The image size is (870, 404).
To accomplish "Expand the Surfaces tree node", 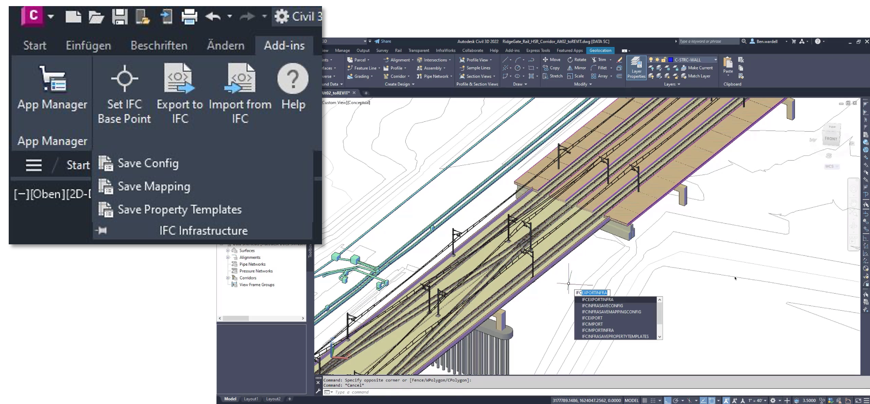I will (x=228, y=251).
